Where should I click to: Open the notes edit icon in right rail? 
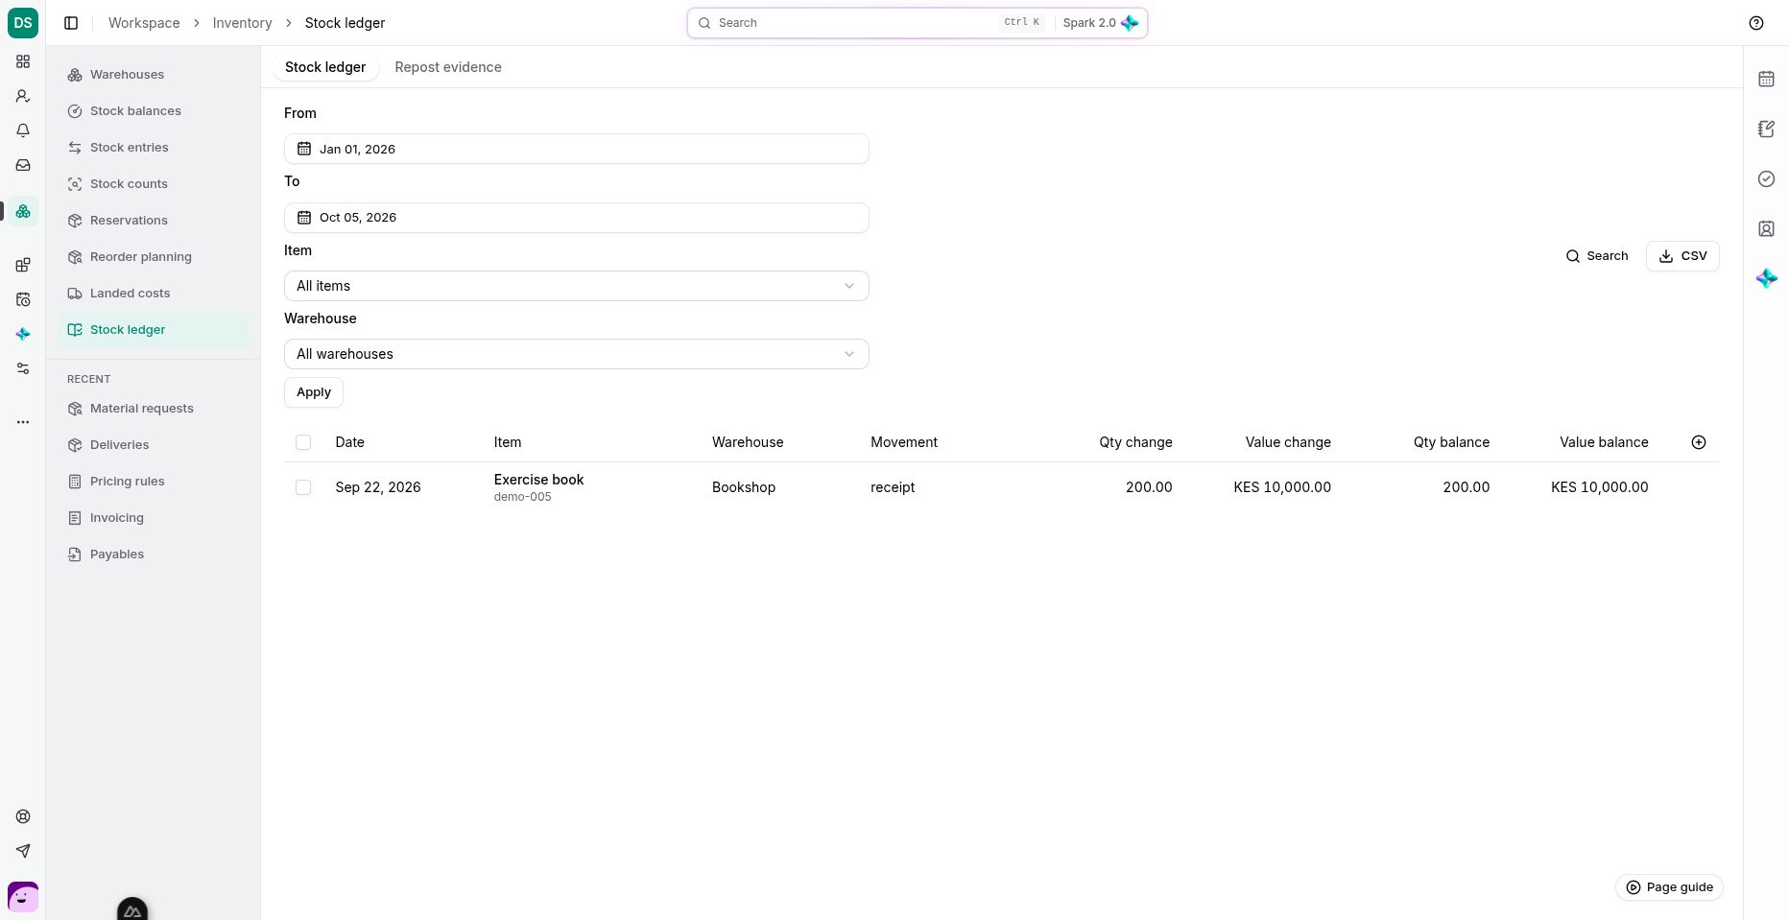tap(1766, 129)
